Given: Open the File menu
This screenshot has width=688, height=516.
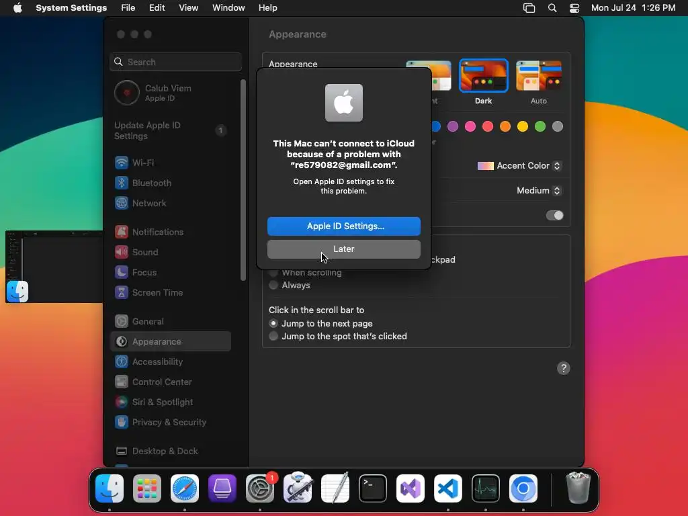Looking at the screenshot, I should [128, 8].
